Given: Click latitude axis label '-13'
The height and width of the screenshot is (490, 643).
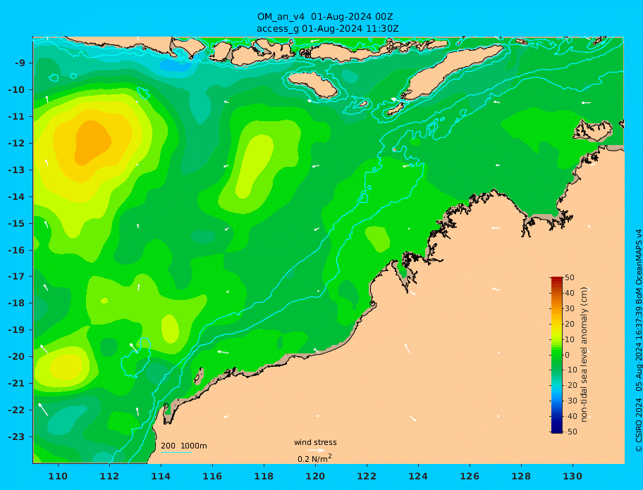Looking at the screenshot, I should click(16, 170).
